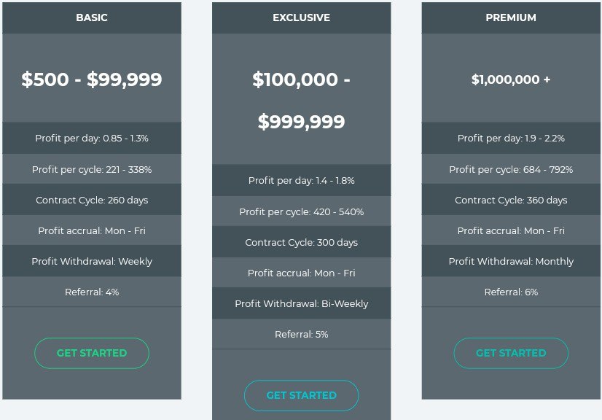Click the $100,000 - $999,999 price range

click(x=301, y=100)
